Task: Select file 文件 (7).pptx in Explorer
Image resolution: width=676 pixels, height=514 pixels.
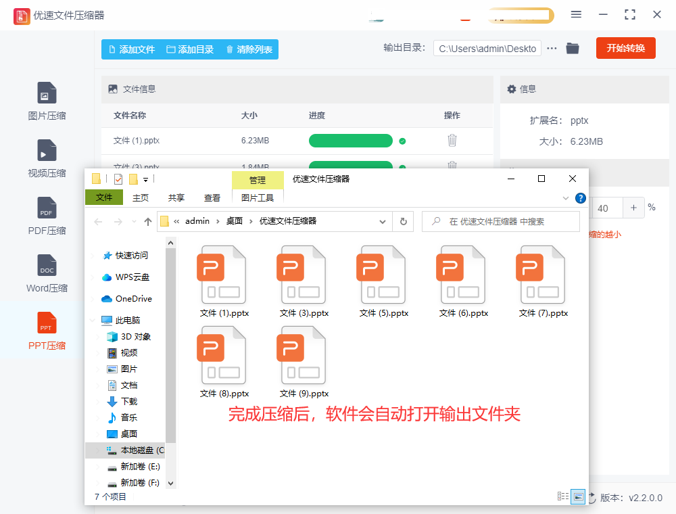Action: click(x=544, y=281)
